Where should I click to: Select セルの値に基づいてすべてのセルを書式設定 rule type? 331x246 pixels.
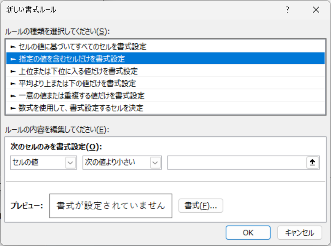click(x=165, y=47)
